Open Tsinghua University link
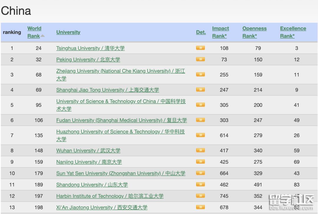318x214 pixels. click(x=90, y=48)
